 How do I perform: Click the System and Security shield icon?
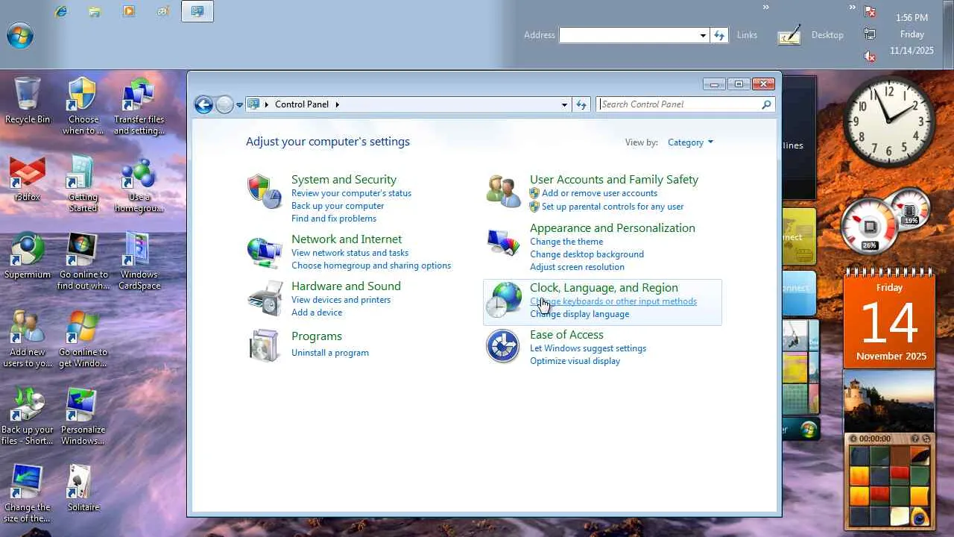click(x=265, y=192)
